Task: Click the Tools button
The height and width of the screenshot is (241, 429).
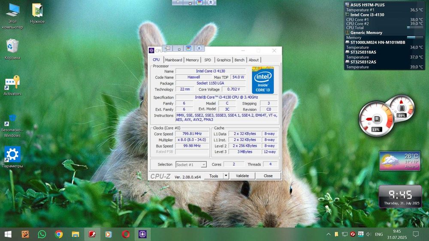Action: tap(214, 176)
